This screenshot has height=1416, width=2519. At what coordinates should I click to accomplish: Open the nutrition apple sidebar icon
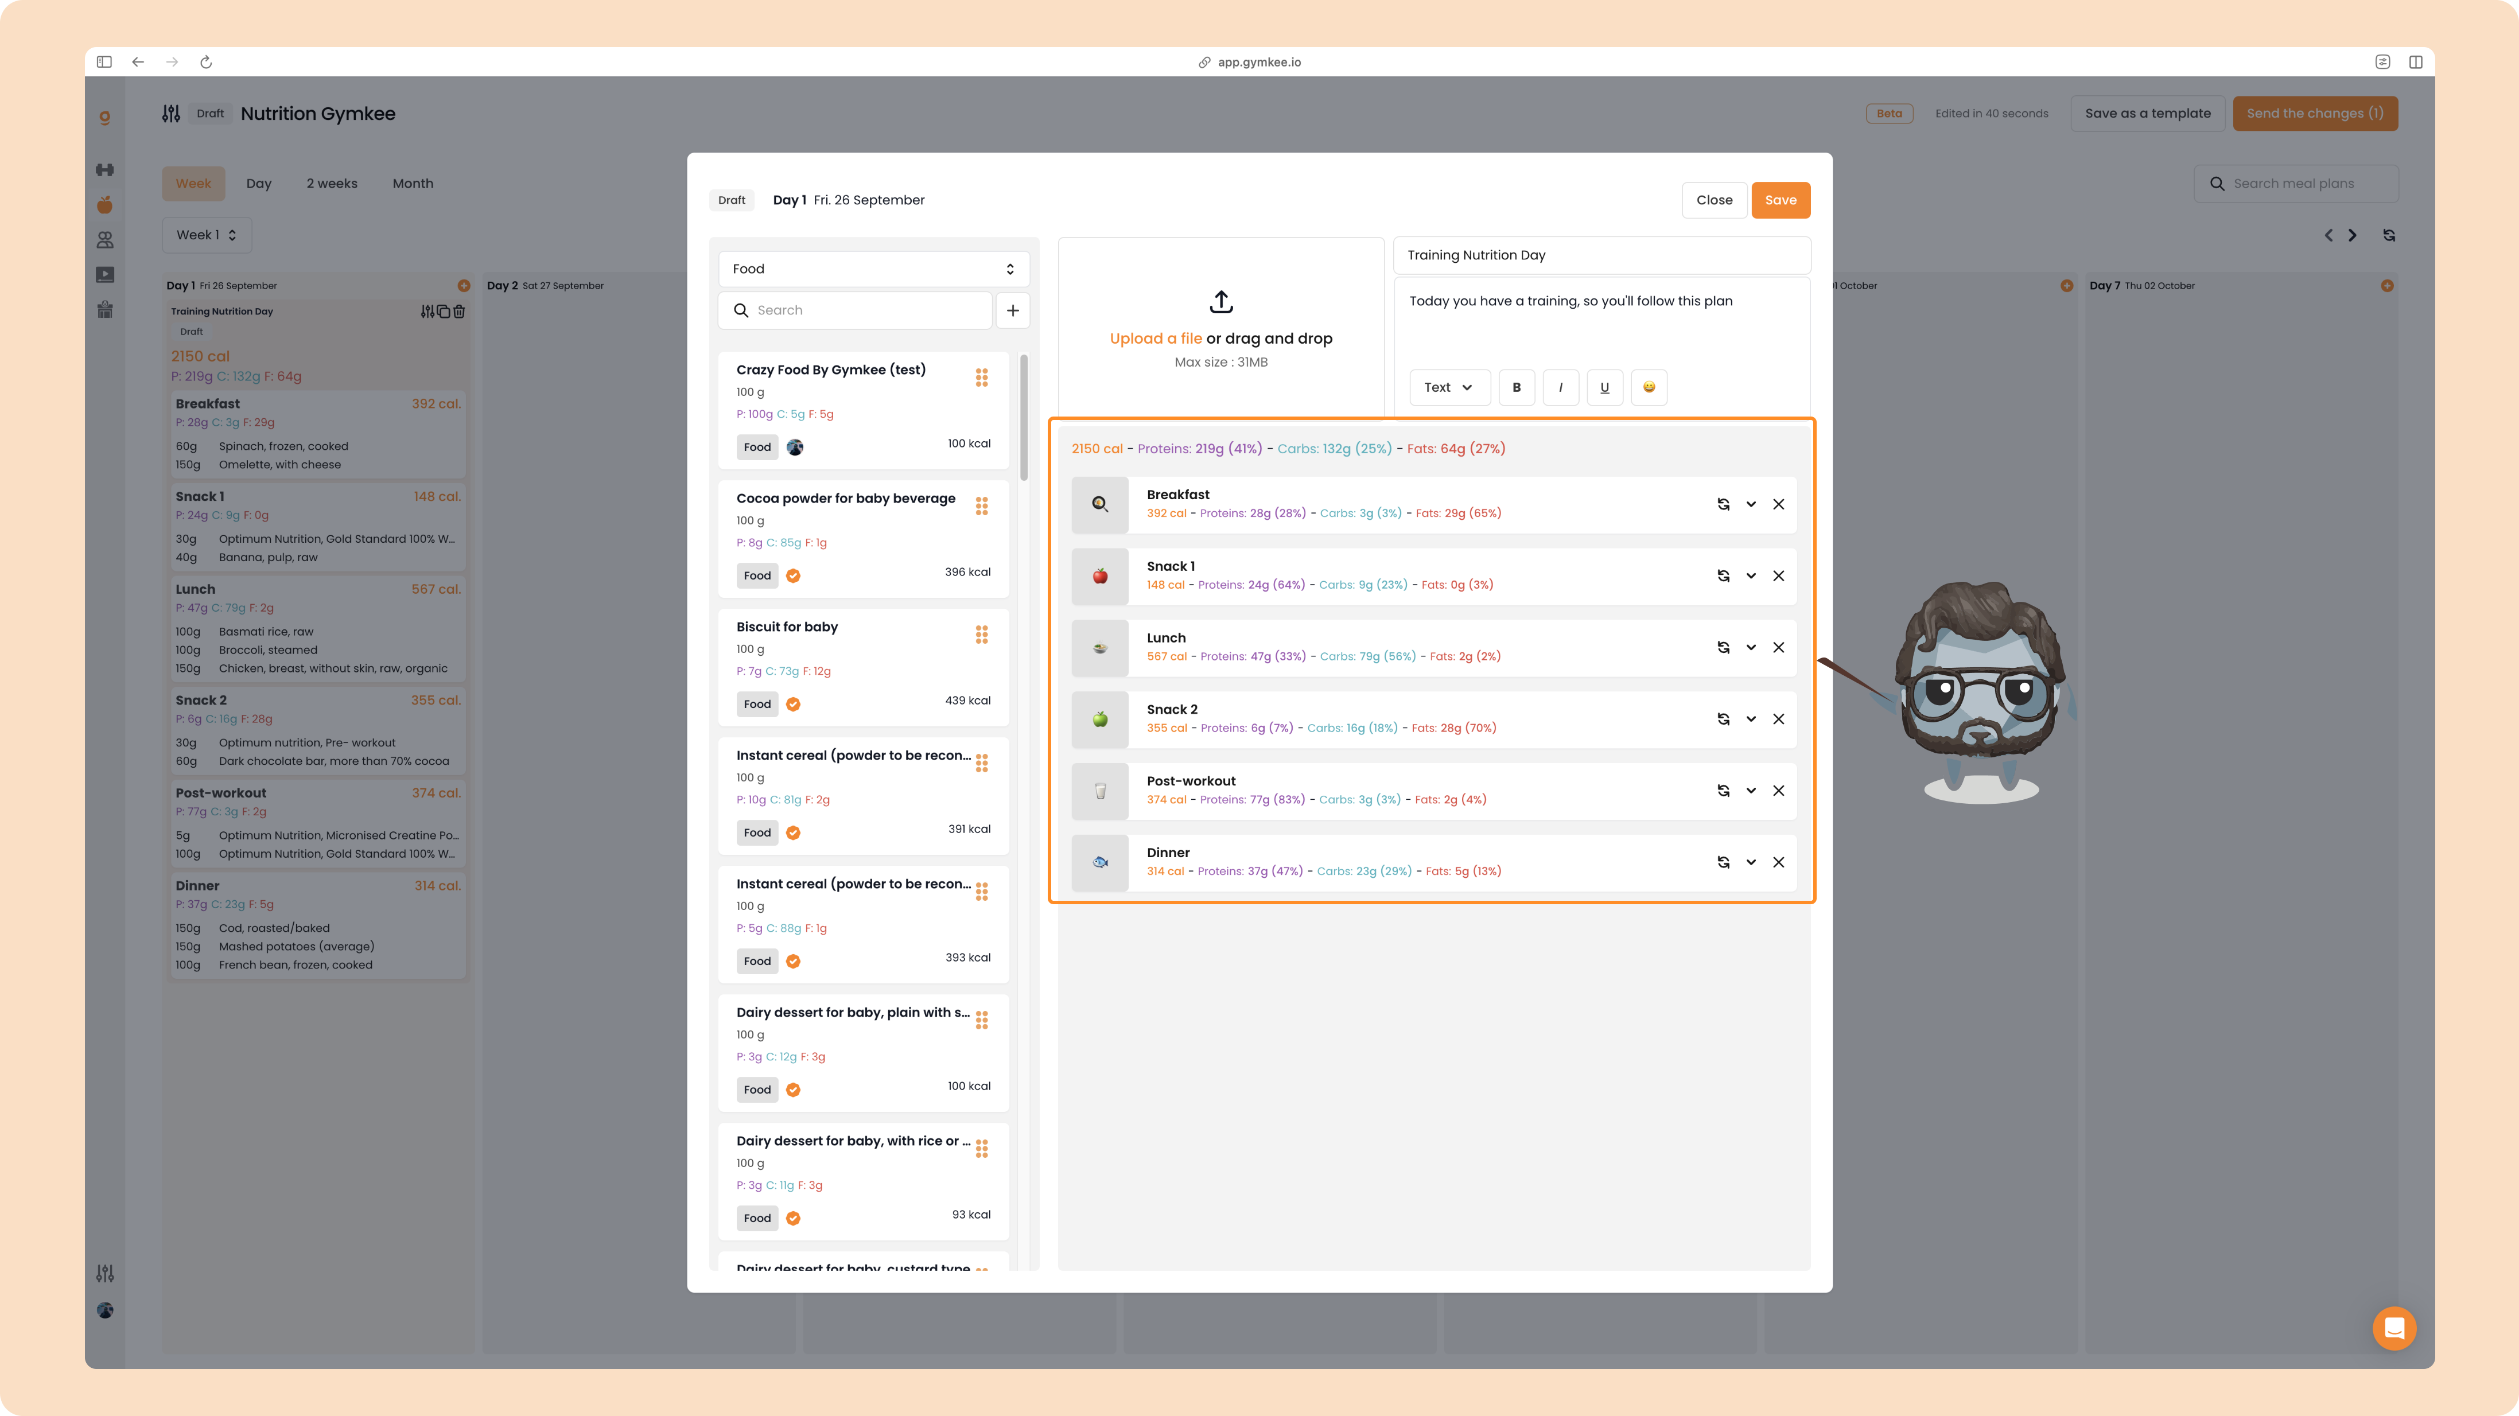point(104,204)
